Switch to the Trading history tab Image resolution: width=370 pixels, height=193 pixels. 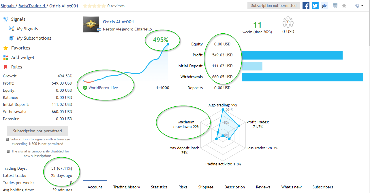[x=127, y=187]
